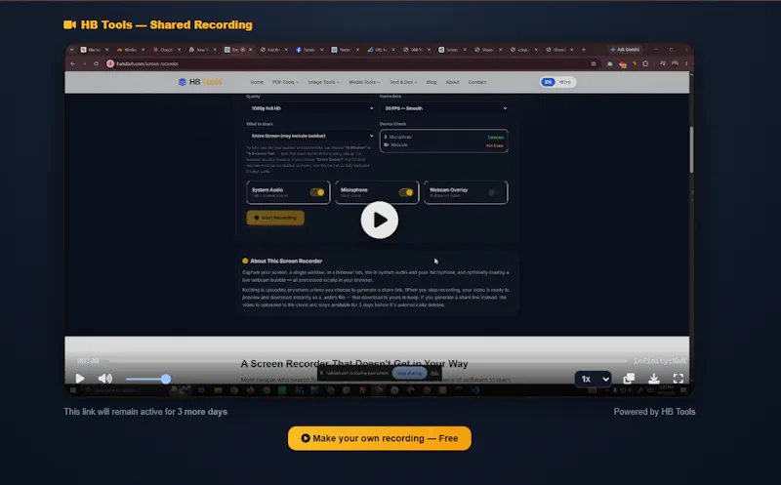The image size is (781, 485).
Task: Click the small play icon in the player controls
Action: [80, 379]
